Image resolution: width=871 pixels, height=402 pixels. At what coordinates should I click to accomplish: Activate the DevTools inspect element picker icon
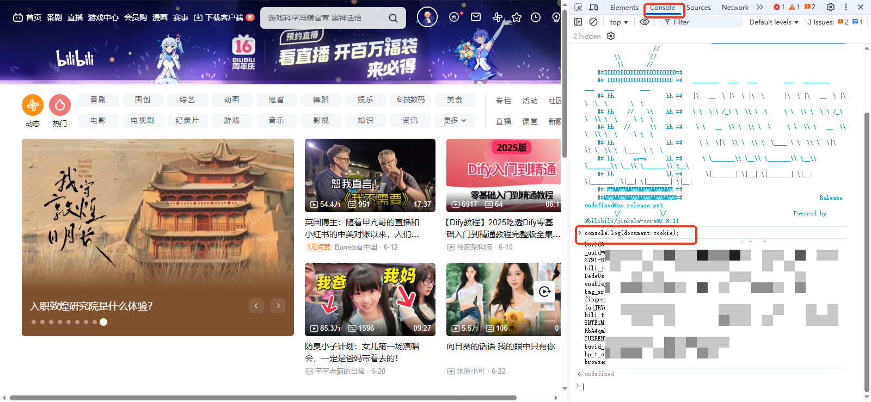click(578, 7)
